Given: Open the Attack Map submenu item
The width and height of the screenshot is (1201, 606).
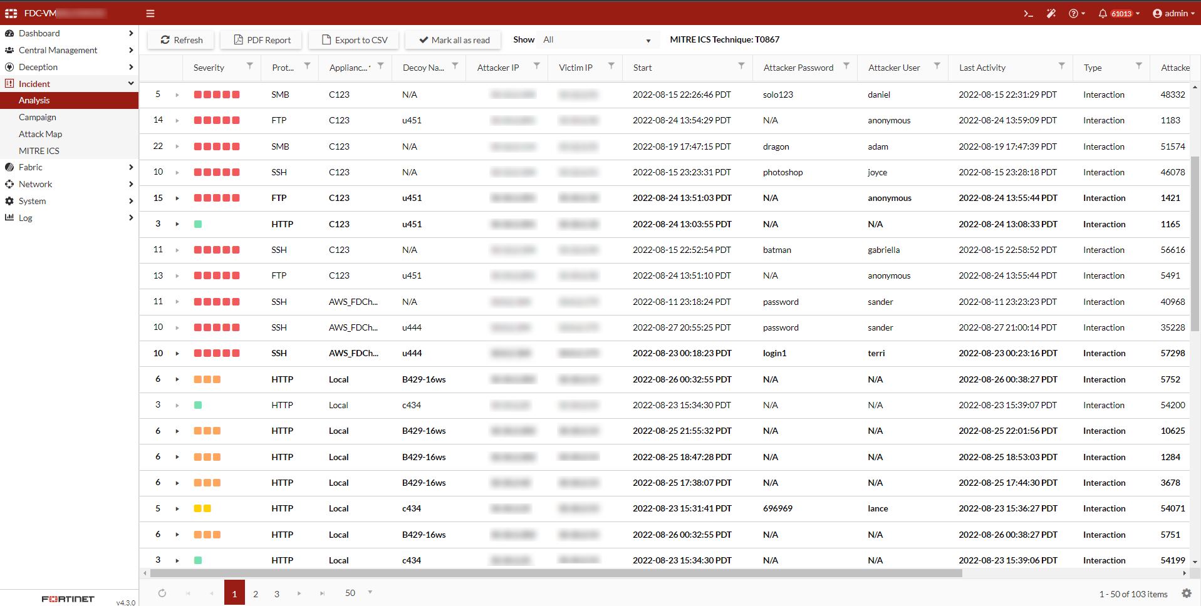Looking at the screenshot, I should pos(69,134).
